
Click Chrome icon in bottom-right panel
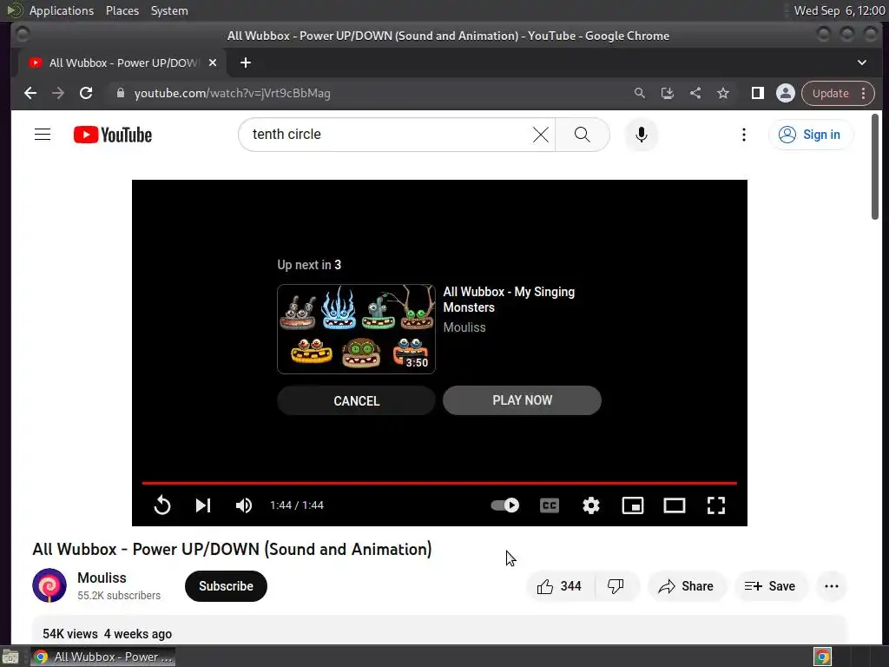(823, 657)
